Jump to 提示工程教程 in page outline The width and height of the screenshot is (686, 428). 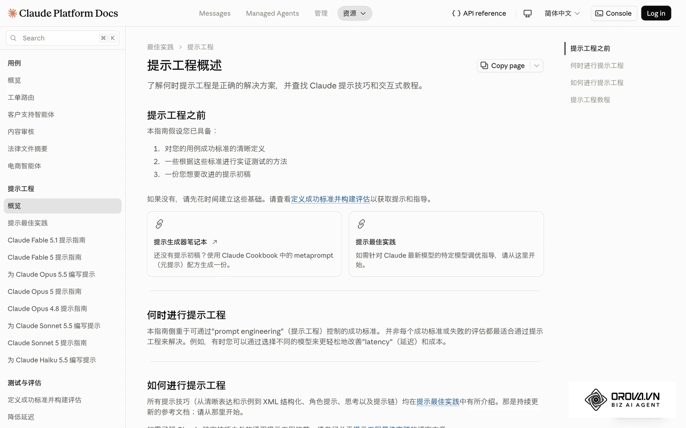click(x=590, y=100)
